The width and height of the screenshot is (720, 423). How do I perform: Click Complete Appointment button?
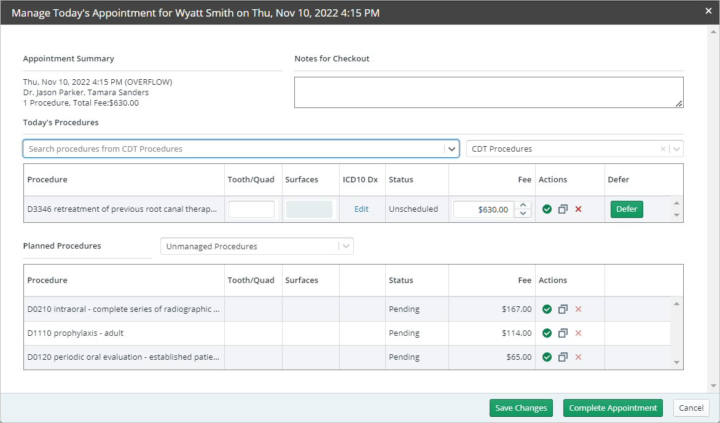[x=613, y=408]
